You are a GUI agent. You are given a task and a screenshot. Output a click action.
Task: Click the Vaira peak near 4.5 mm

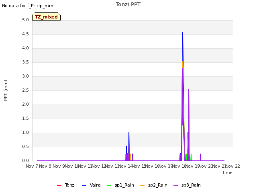[x=183, y=33]
